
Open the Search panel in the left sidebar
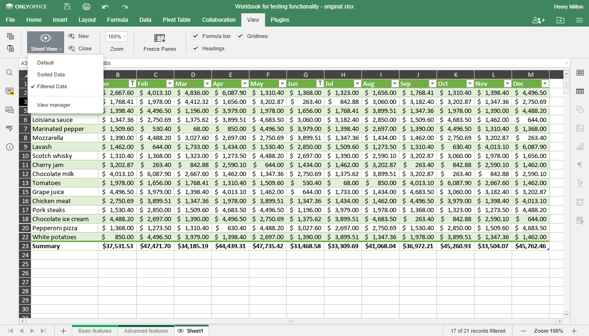[10, 74]
